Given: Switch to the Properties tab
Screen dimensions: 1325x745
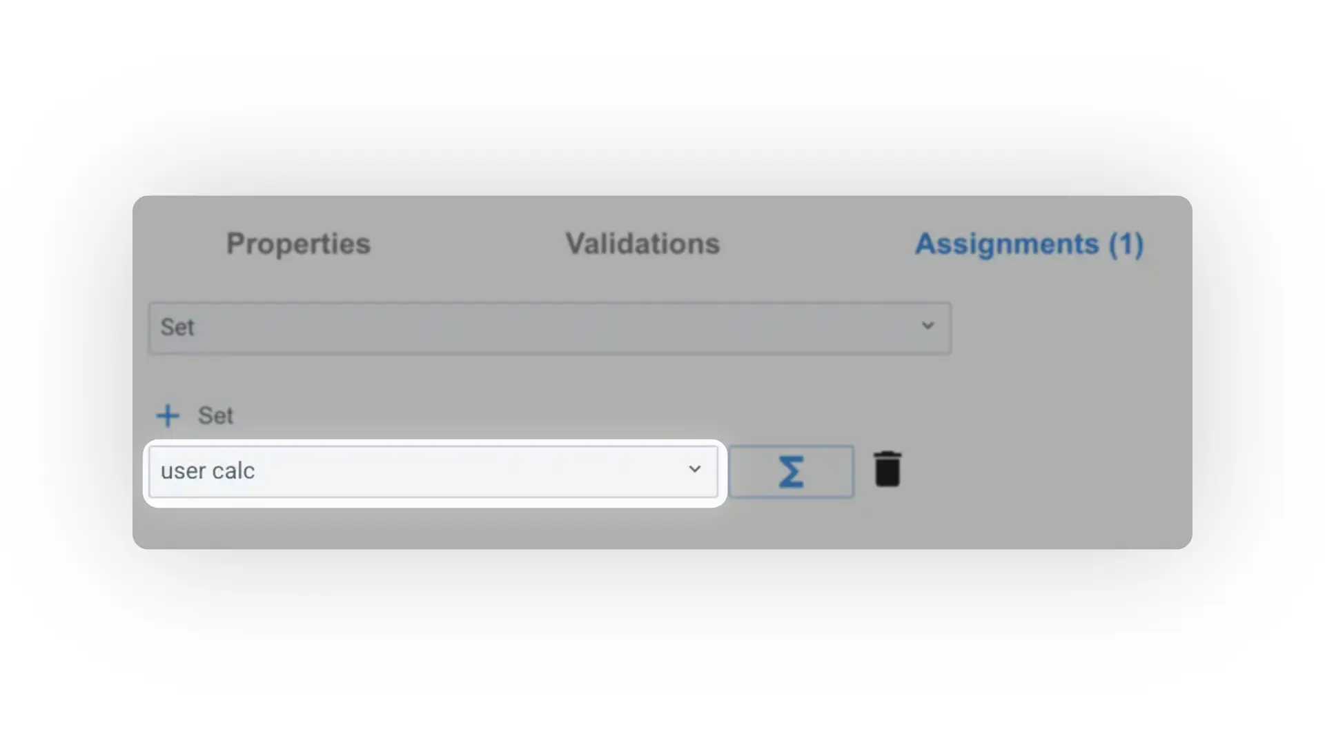Looking at the screenshot, I should (x=298, y=244).
